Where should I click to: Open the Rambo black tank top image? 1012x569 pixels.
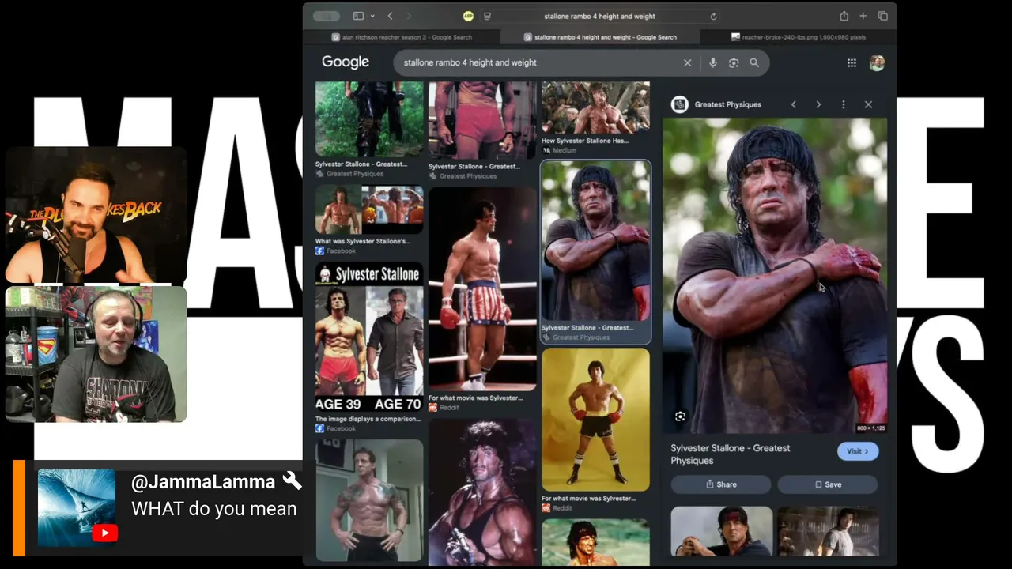tap(482, 492)
